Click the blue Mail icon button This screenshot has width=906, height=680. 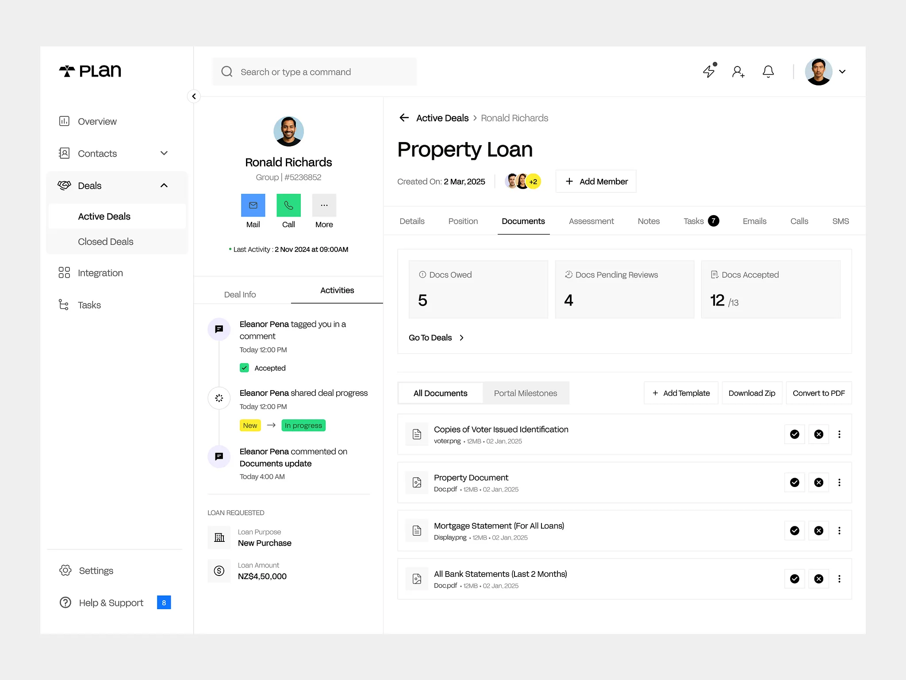[x=253, y=205]
